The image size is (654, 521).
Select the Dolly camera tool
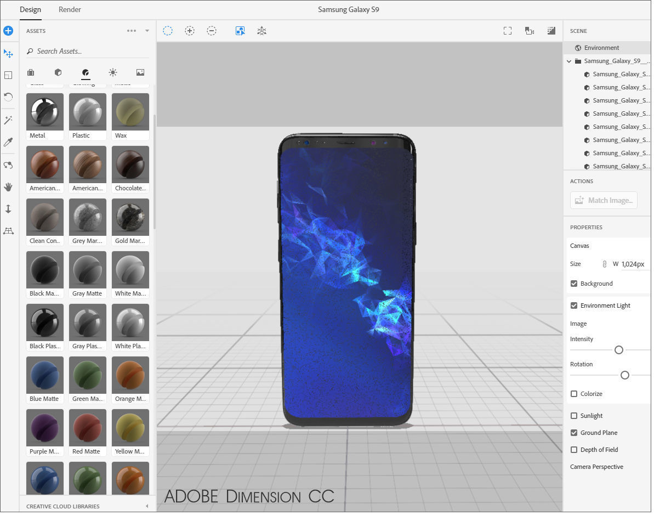8,209
